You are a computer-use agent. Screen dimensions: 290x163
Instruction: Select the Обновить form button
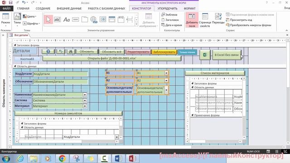pos(87,52)
